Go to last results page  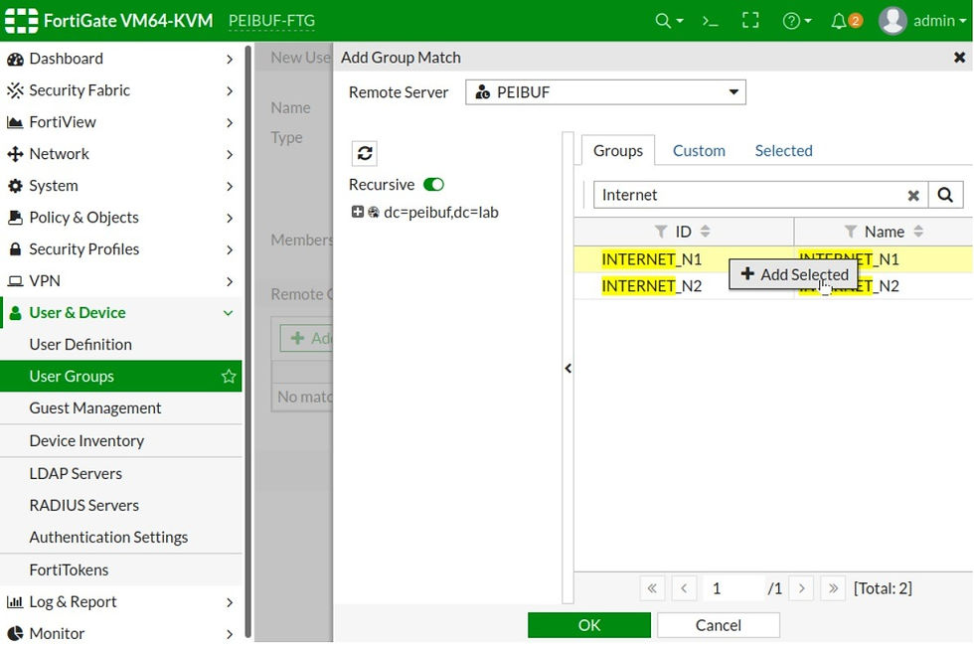pyautogui.click(x=833, y=588)
